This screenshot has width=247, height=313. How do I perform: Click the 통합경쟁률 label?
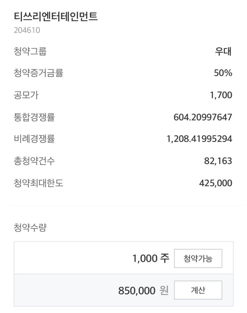point(34,117)
